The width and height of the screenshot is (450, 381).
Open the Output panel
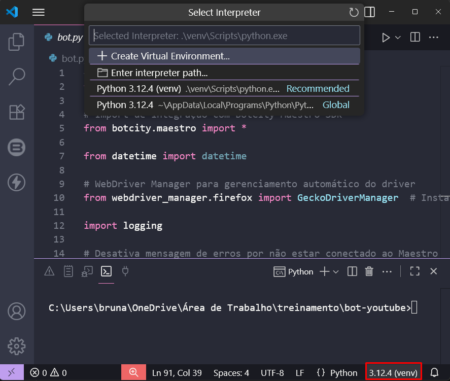[68, 271]
